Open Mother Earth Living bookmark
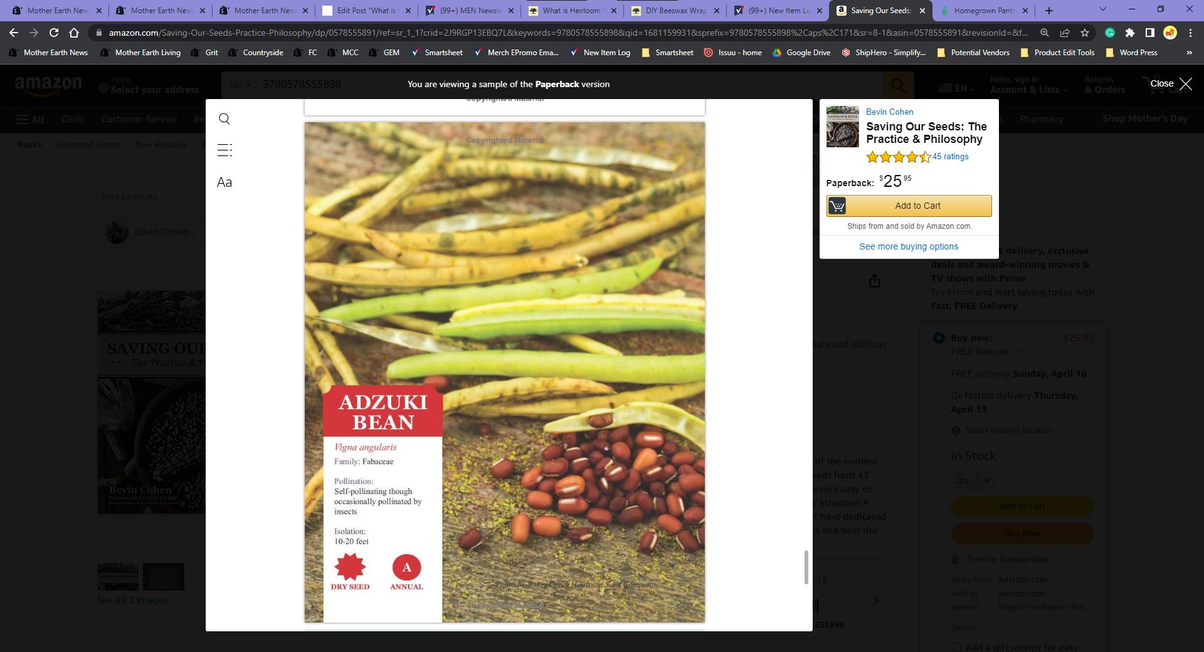The width and height of the screenshot is (1204, 652). [140, 53]
